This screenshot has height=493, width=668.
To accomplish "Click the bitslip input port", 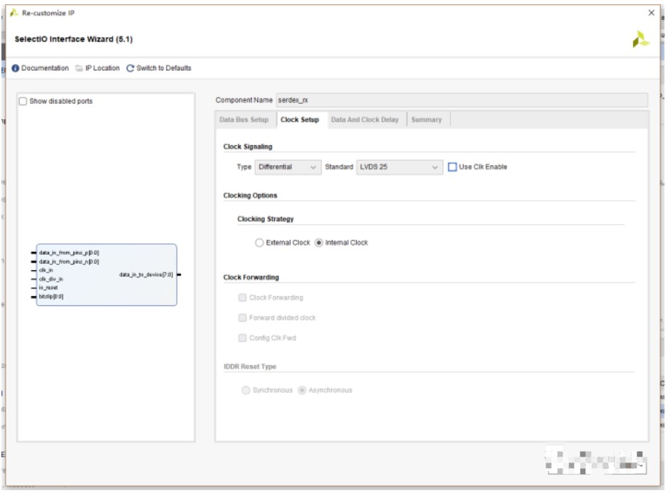I will [51, 296].
